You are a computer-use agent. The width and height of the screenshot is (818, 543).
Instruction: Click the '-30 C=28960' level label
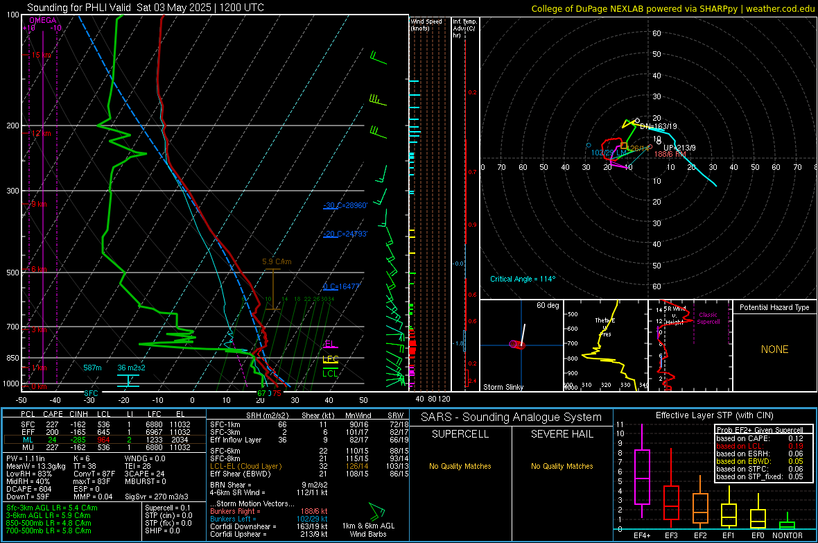pos(345,205)
